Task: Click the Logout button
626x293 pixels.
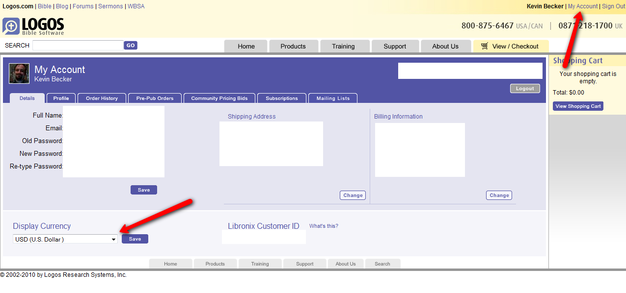Action: (x=525, y=89)
